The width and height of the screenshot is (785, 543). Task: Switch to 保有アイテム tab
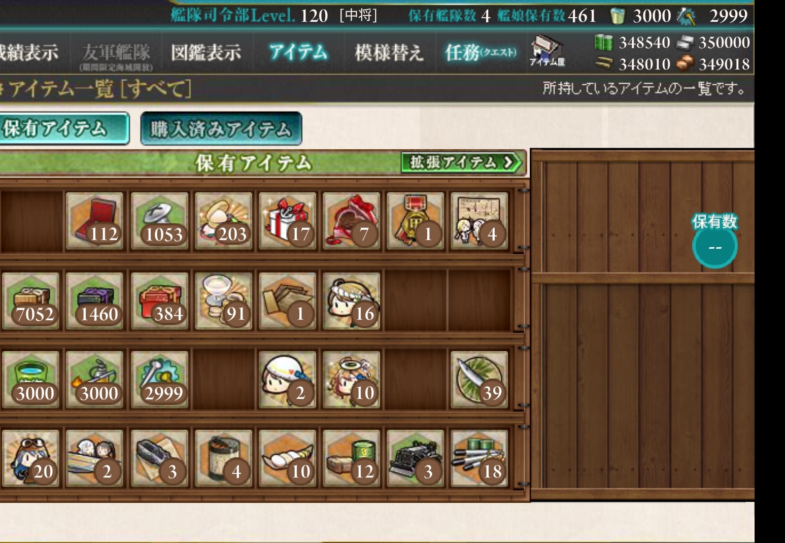[63, 129]
